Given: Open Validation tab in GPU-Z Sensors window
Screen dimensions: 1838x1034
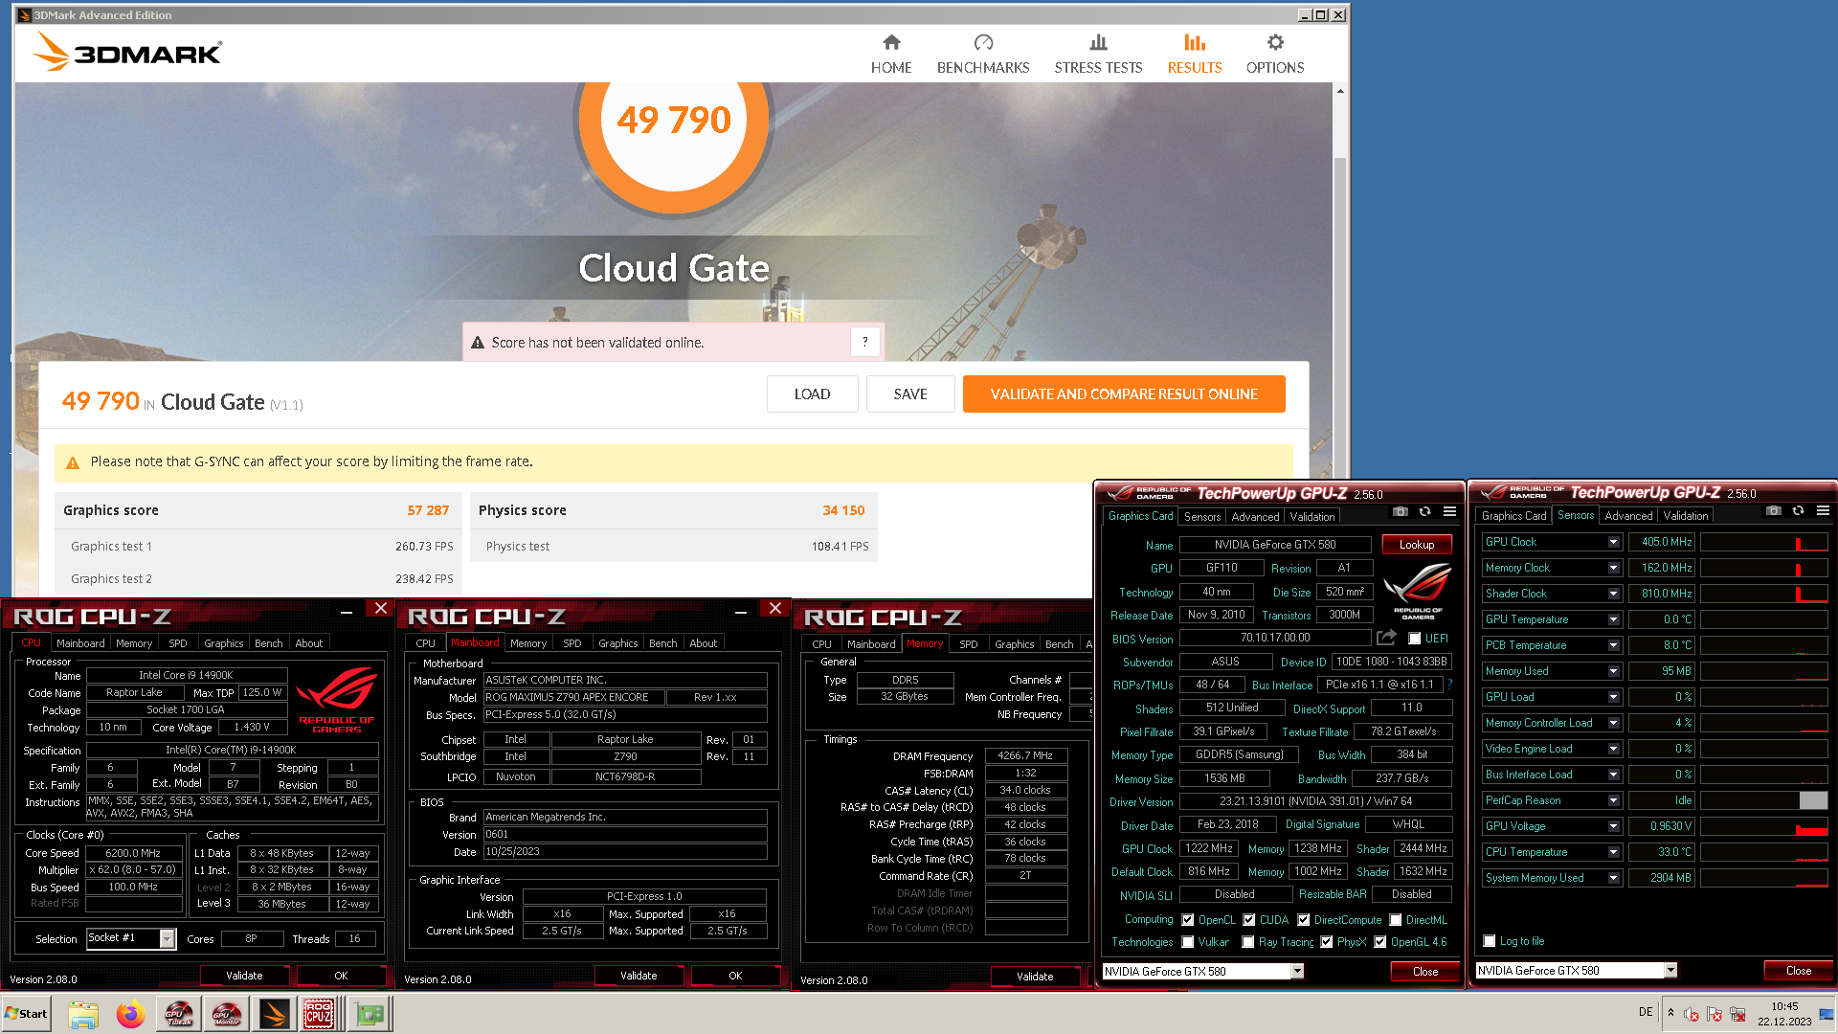Looking at the screenshot, I should tap(1686, 515).
